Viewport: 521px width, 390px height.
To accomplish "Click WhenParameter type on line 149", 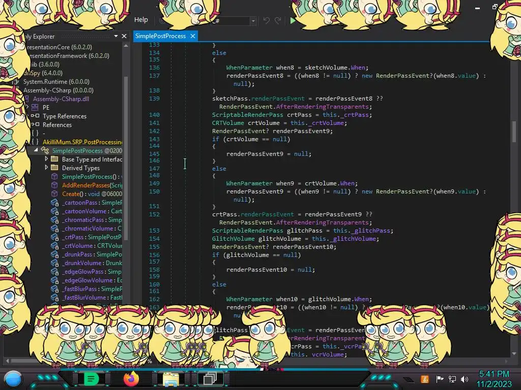I will pyautogui.click(x=249, y=183).
